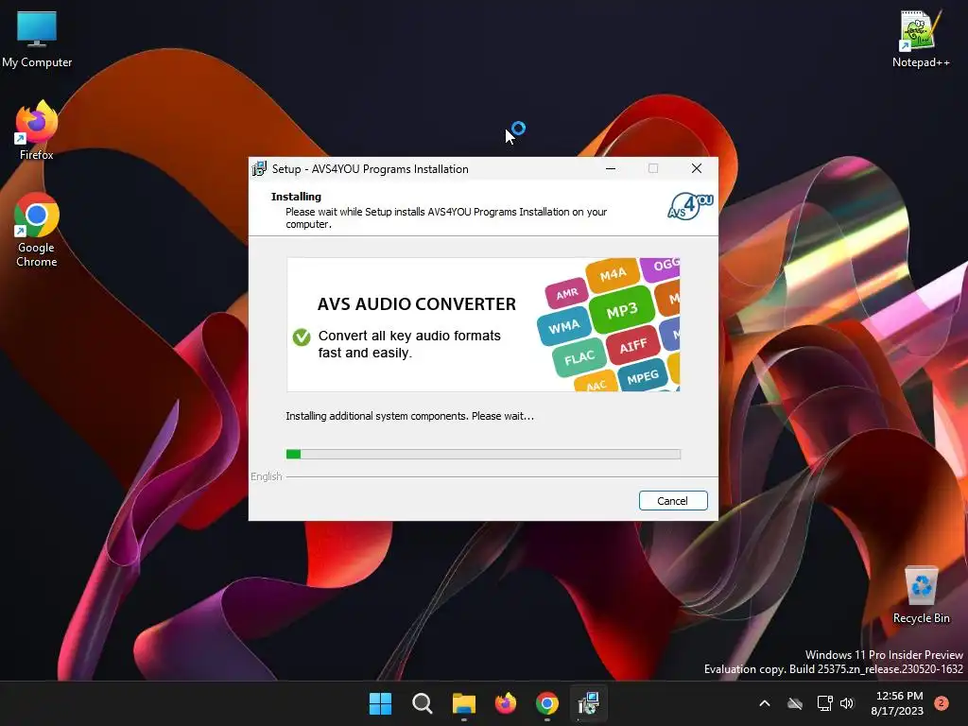
Task: Click the green checkmark in the banner
Action: click(x=302, y=337)
